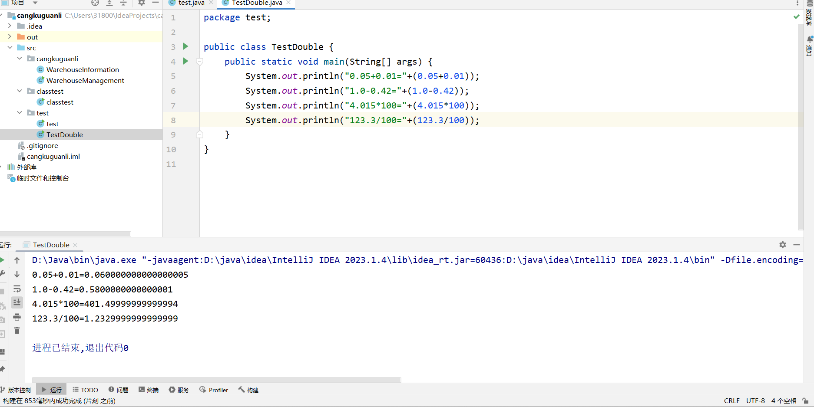814x407 pixels.
Task: Select the cangkuguanli project root
Action: pos(39,15)
